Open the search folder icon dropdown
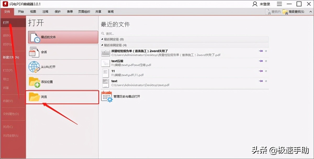Image resolution: width=314 pixels, height=159 pixels. (x=285, y=12)
